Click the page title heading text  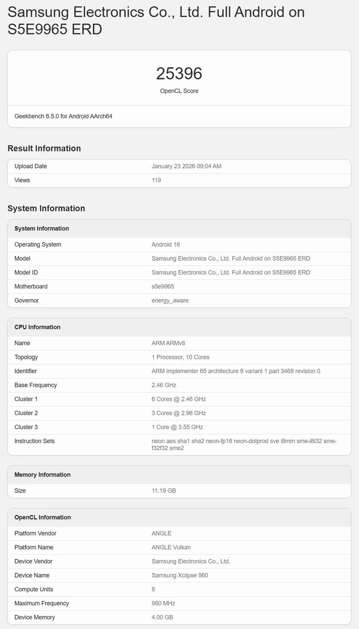point(156,20)
